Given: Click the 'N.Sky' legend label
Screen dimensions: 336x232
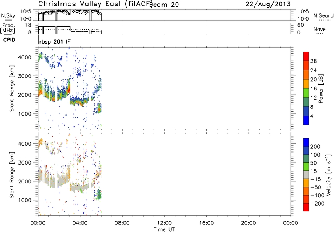Looking at the screenshot, I should pyautogui.click(x=8, y=15).
